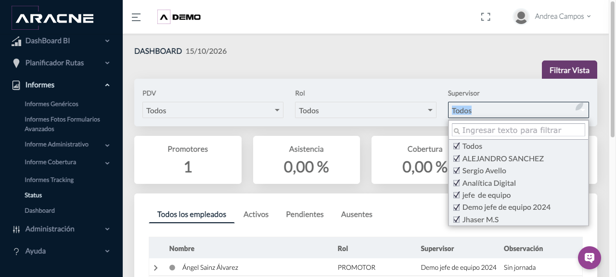Click the Ayuda question mark icon
Image resolution: width=616 pixels, height=277 pixels.
(16, 252)
